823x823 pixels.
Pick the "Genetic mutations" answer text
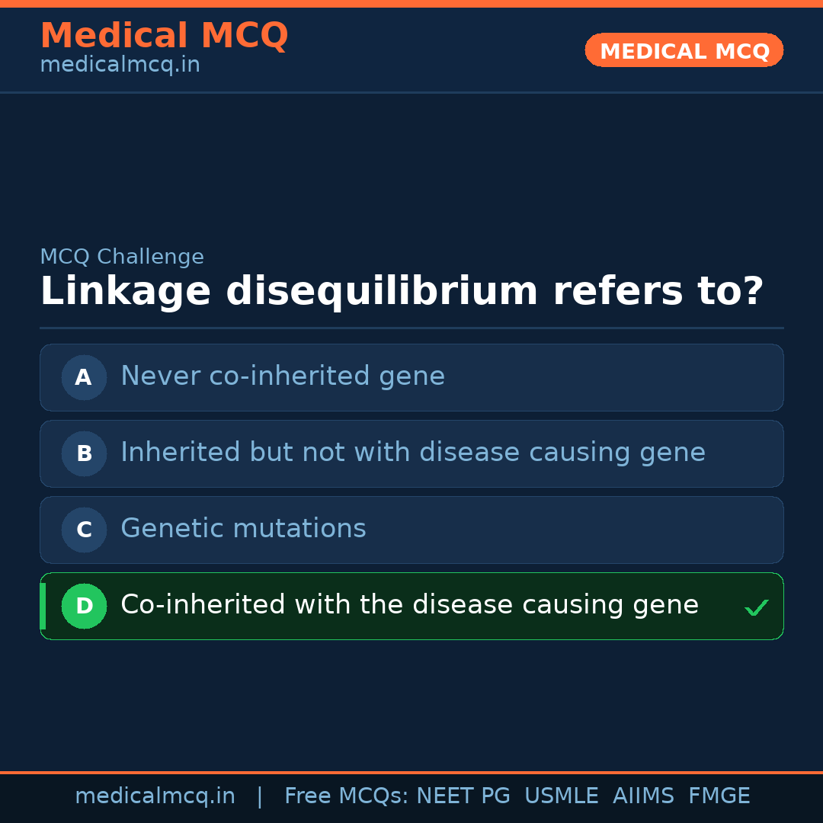coord(243,529)
